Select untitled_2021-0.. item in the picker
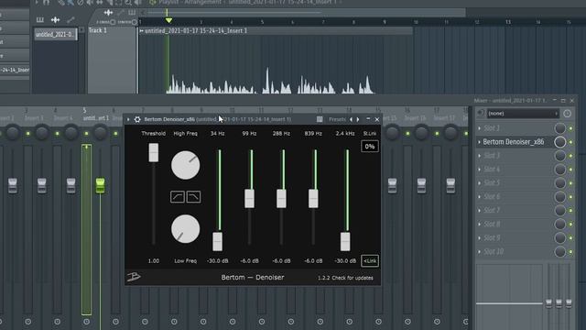This screenshot has height=330, width=586. click(55, 35)
